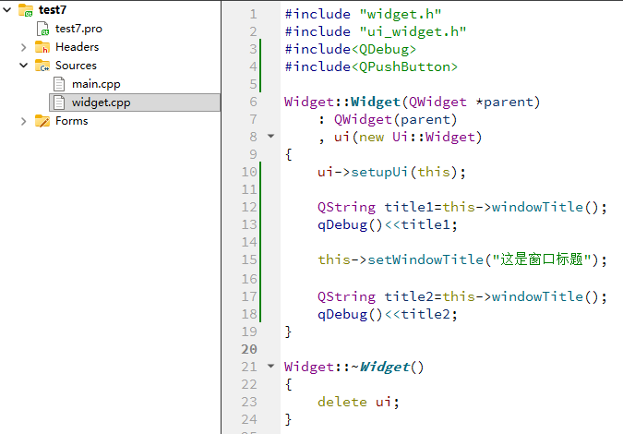This screenshot has width=623, height=434.
Task: Click ui(new Ui::Widget) initializer
Action: coord(408,137)
